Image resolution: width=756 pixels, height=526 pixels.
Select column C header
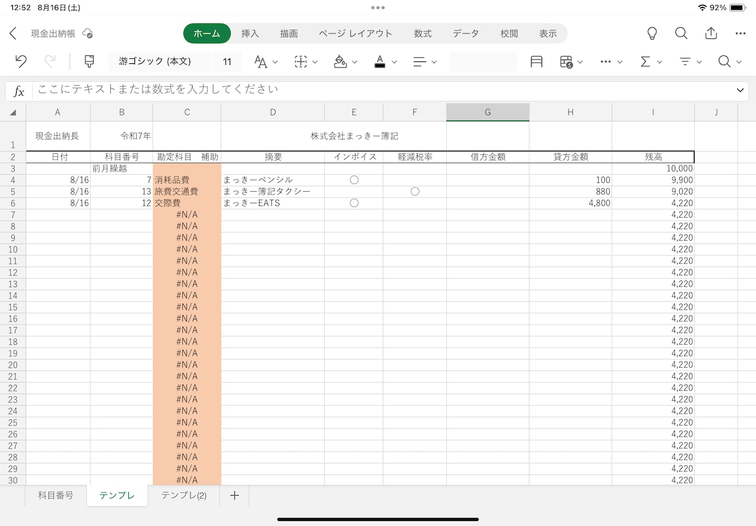[187, 112]
